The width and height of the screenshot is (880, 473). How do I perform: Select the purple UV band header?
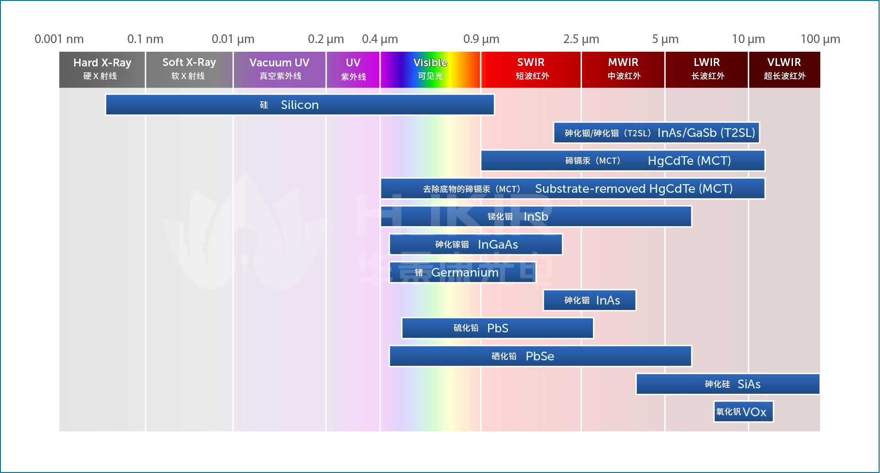[x=353, y=70]
